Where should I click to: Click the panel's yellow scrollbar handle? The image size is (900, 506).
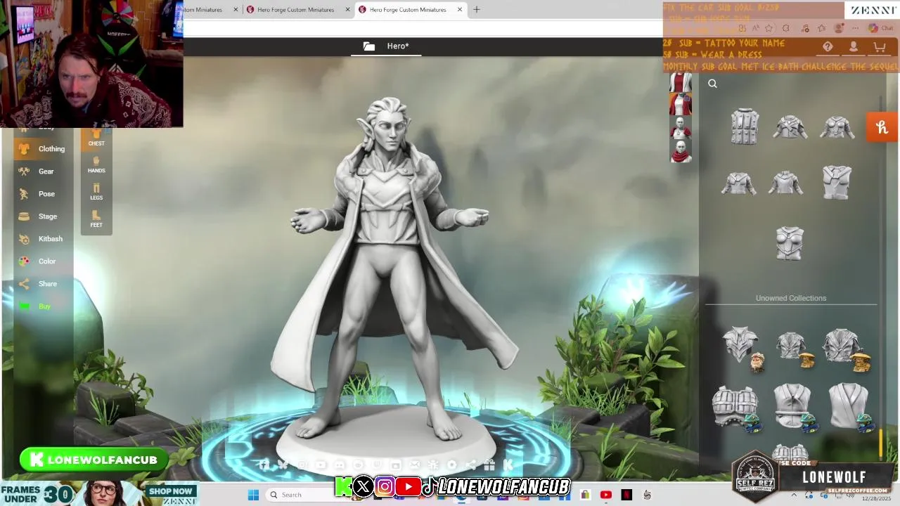881,442
